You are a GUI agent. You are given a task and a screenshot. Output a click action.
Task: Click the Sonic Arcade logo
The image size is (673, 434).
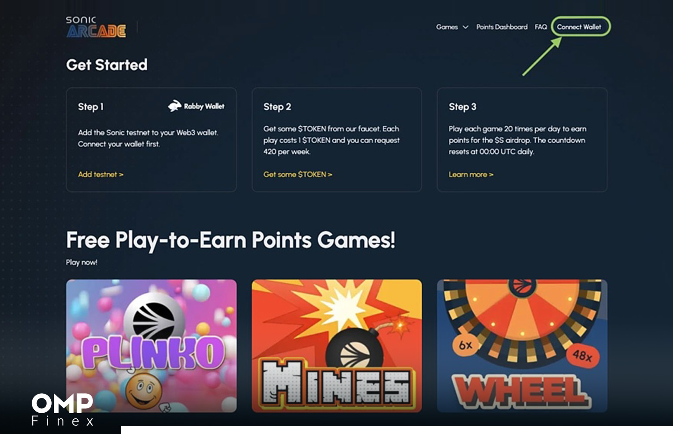click(96, 27)
